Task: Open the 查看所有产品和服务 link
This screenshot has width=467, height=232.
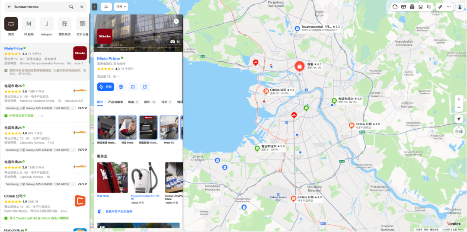Action: point(119,211)
